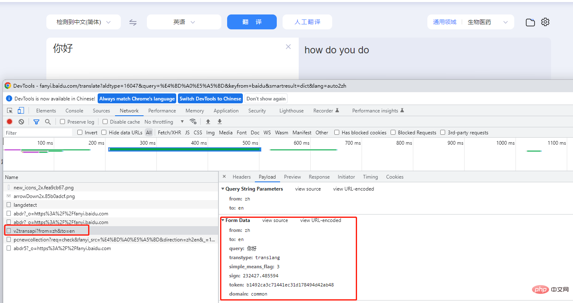This screenshot has width=573, height=303.
Task: Check the Blocked Requests checkbox
Action: pyautogui.click(x=393, y=133)
